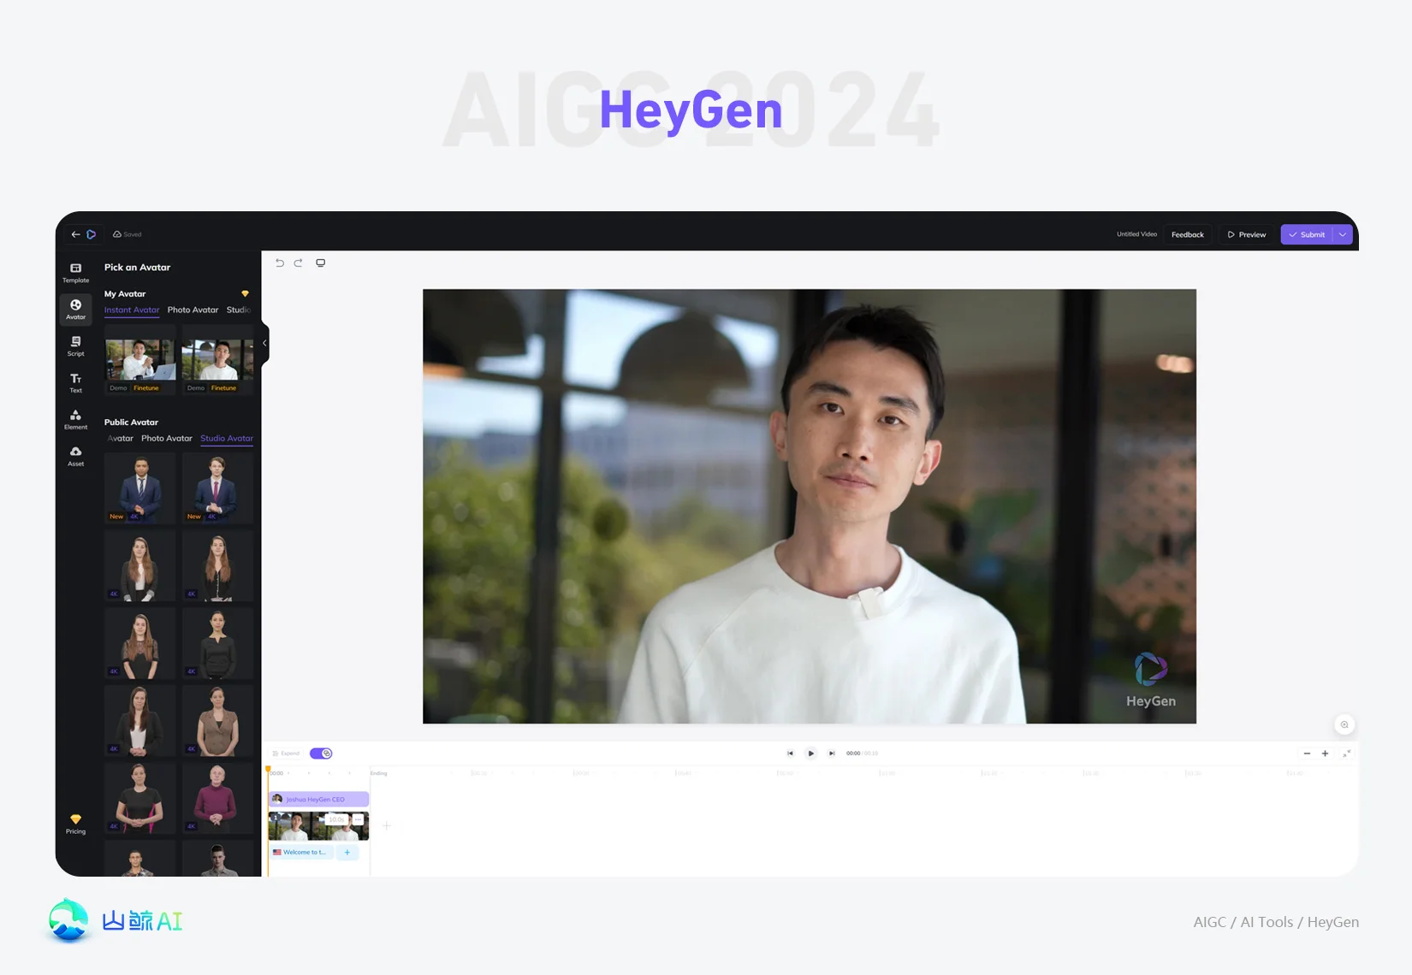Click the Feedback button
The image size is (1412, 975).
(x=1188, y=234)
